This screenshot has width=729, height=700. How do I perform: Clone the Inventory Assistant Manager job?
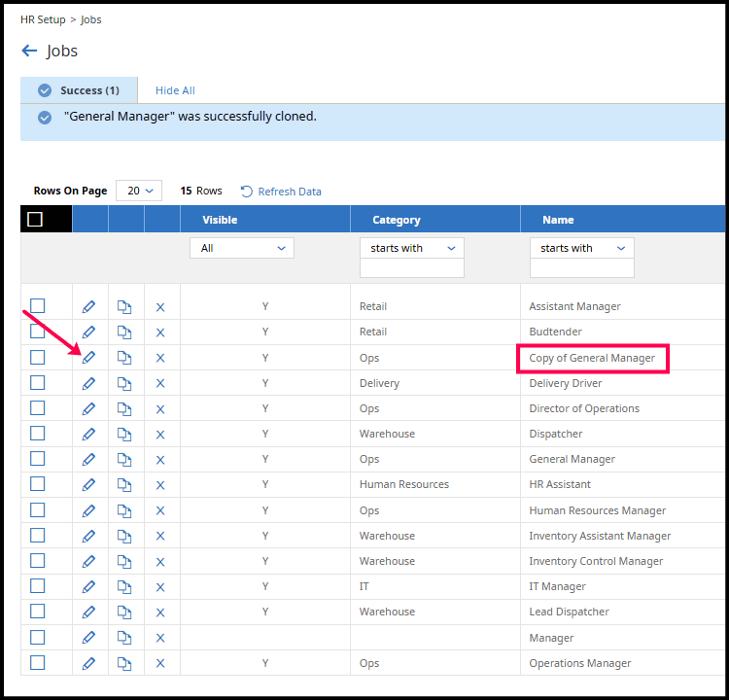coord(124,536)
